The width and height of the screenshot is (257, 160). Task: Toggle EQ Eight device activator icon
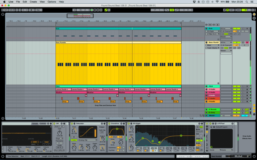pos(129,124)
